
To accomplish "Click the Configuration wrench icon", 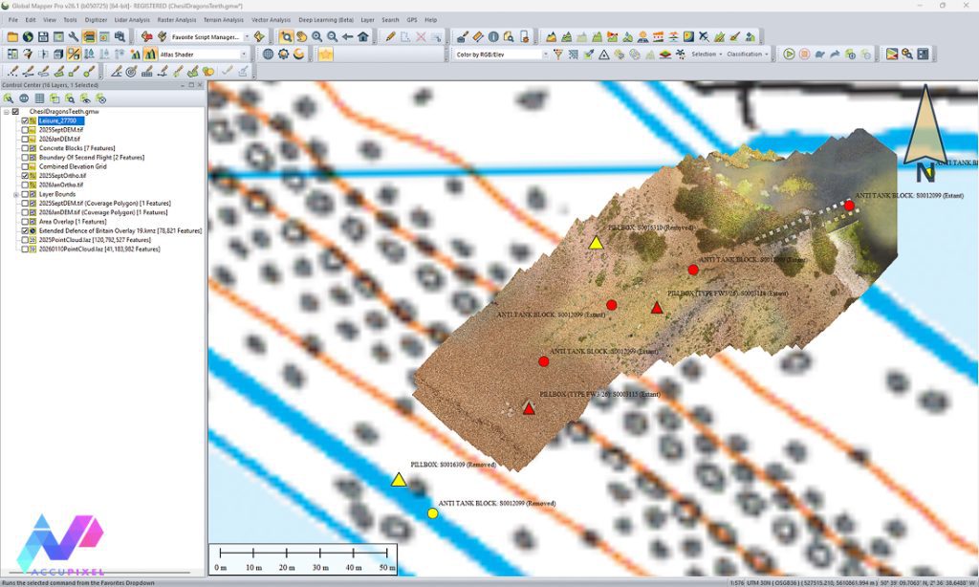I will 71,35.
